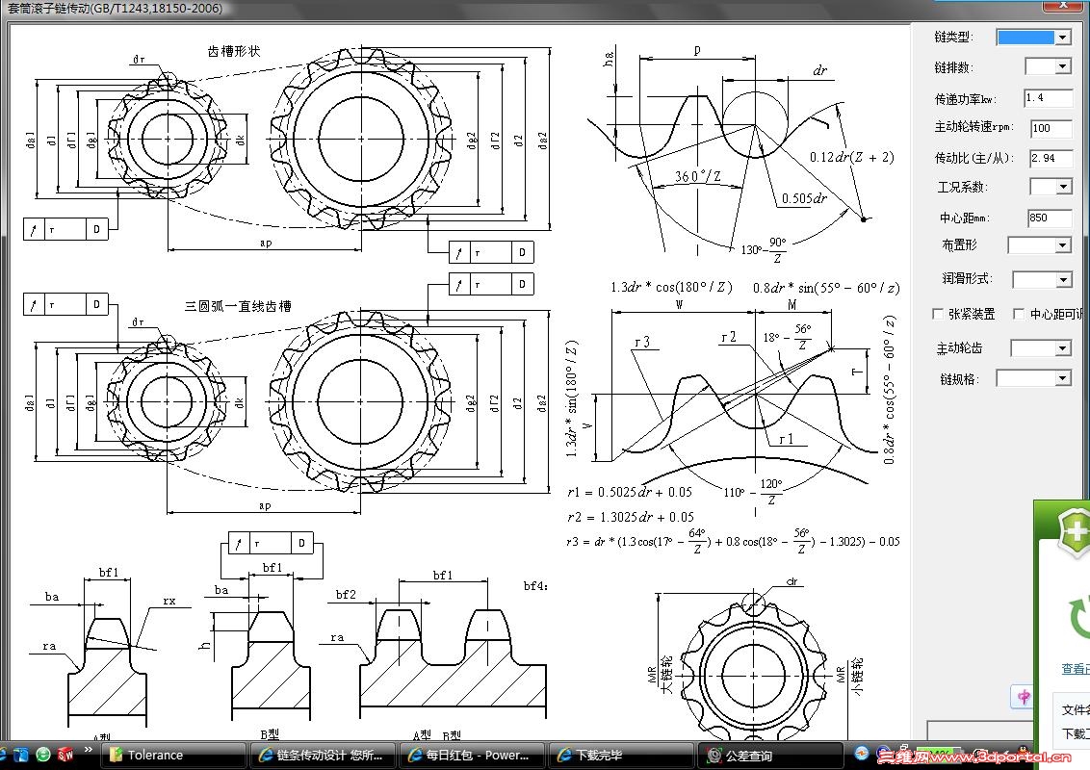This screenshot has width=1090, height=770.
Task: Click the 传动比(主/从) input field
Action: (x=1051, y=158)
